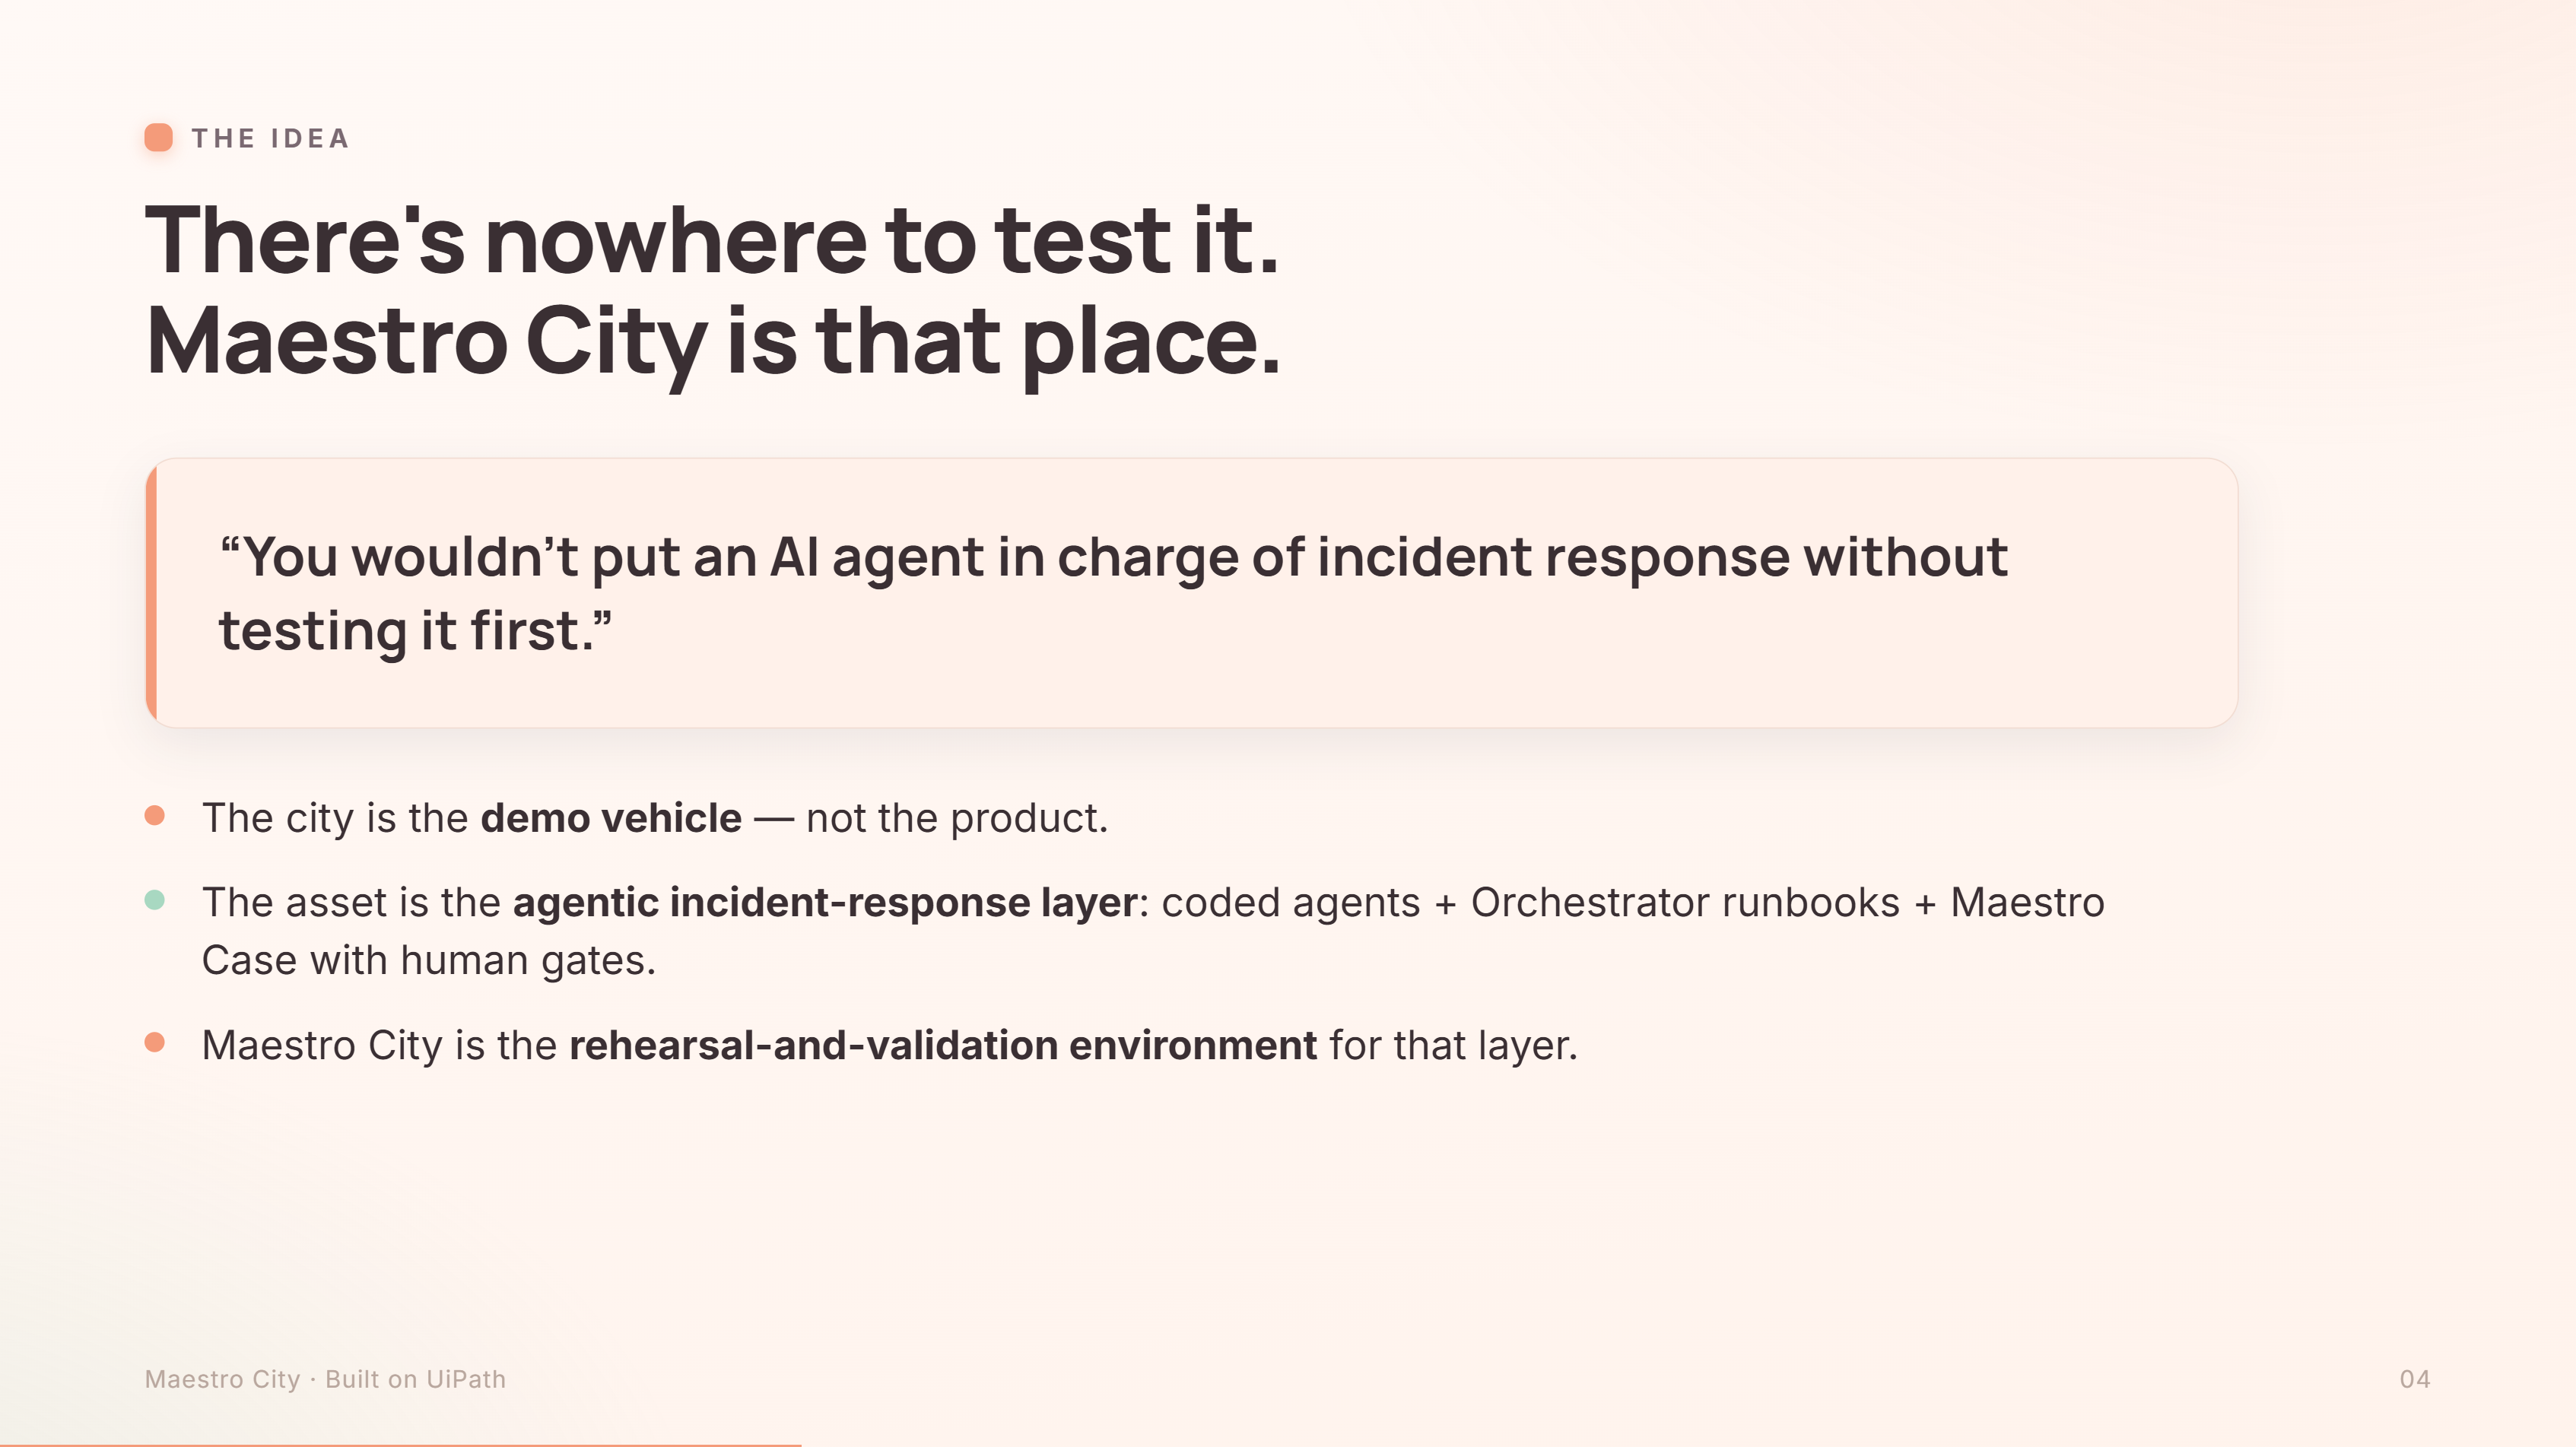The width and height of the screenshot is (2576, 1447).
Task: Click the footer text "Maestro City · Built on UiPath"
Action: pyautogui.click(x=325, y=1379)
